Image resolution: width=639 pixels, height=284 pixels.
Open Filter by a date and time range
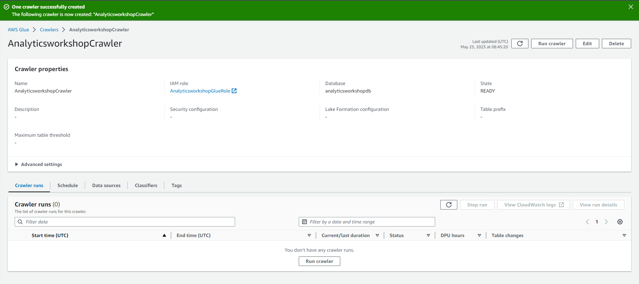click(367, 222)
